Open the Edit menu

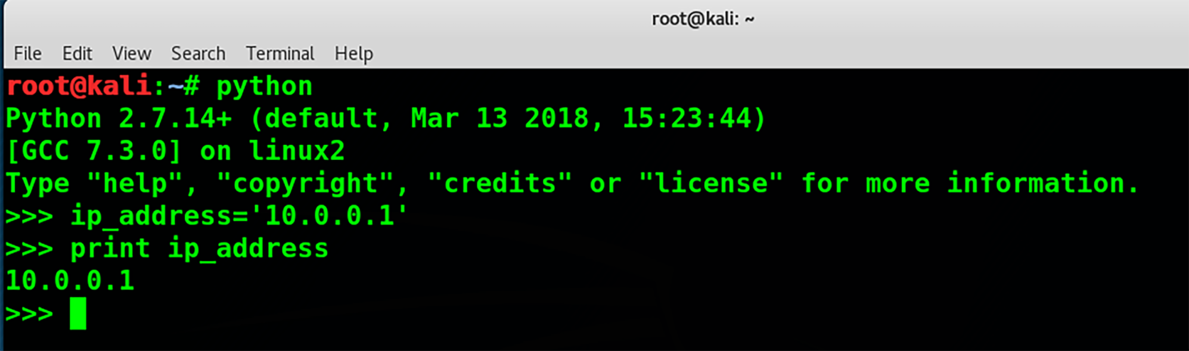point(77,54)
